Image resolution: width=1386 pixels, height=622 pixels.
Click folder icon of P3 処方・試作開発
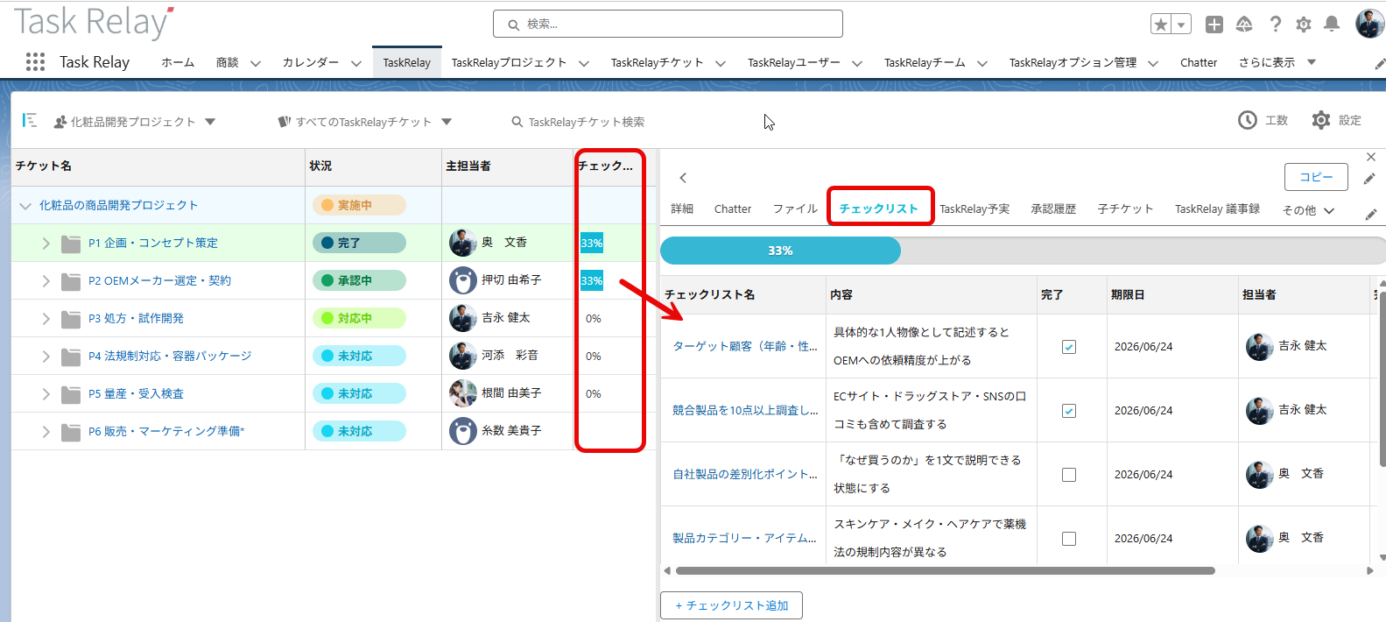coord(71,319)
